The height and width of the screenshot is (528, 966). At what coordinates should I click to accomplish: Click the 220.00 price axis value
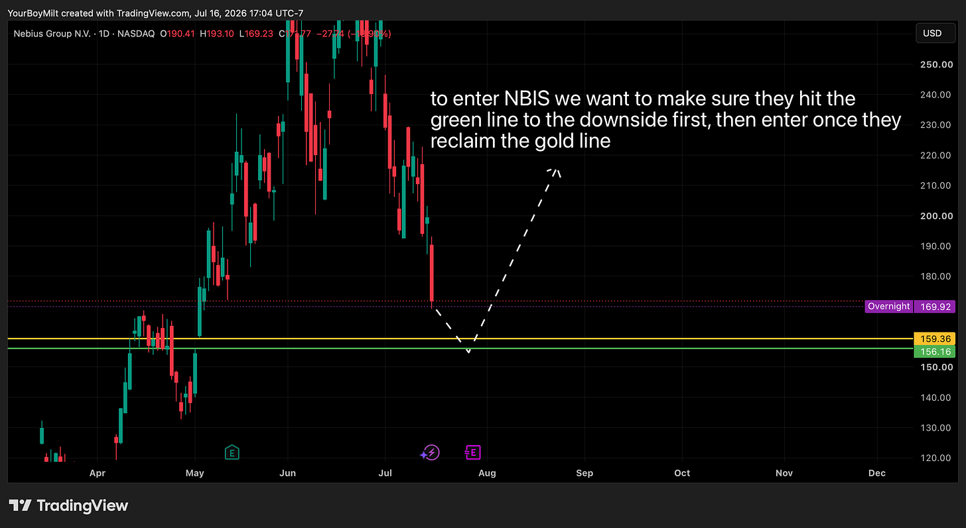pos(937,155)
